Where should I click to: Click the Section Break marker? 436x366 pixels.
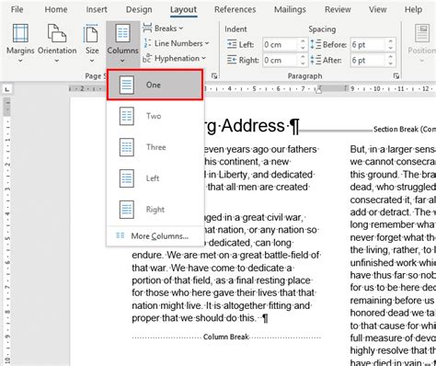405,130
